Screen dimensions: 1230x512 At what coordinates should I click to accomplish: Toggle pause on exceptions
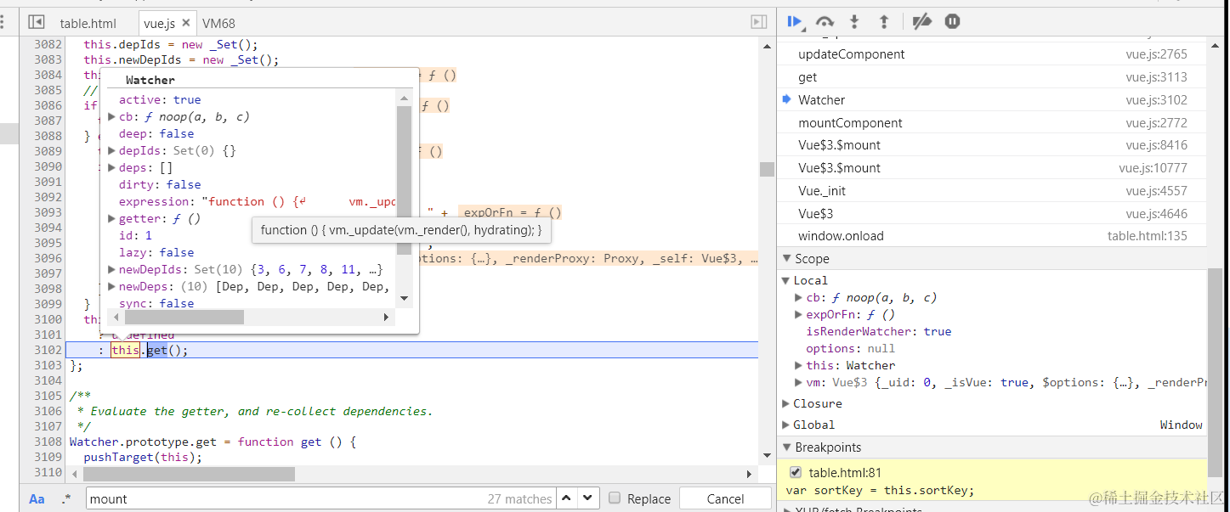pos(952,22)
